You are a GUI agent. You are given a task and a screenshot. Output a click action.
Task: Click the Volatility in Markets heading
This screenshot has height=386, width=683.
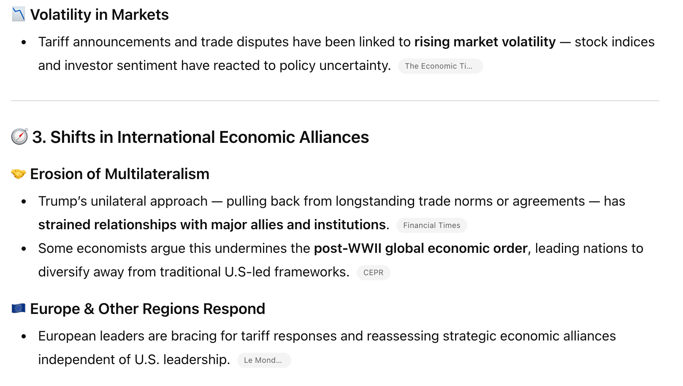(99, 15)
